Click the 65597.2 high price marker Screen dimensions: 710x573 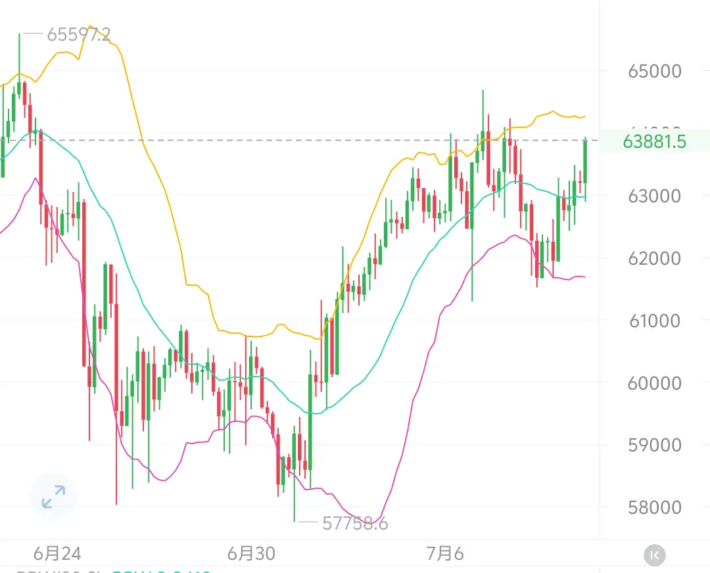click(79, 34)
